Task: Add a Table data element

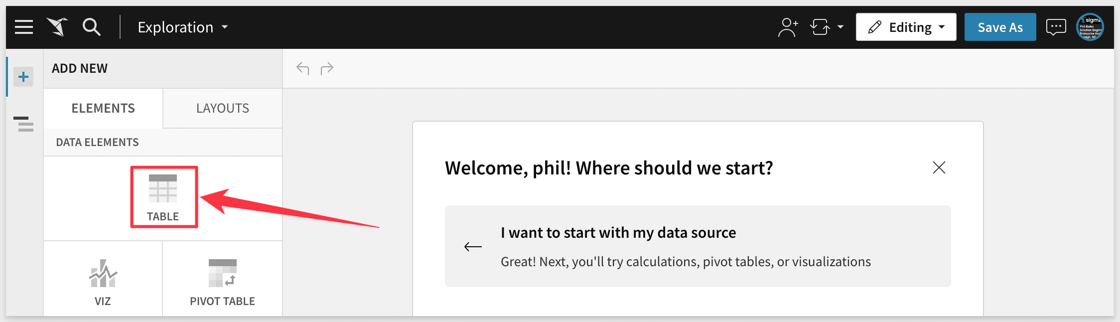Action: point(163,197)
